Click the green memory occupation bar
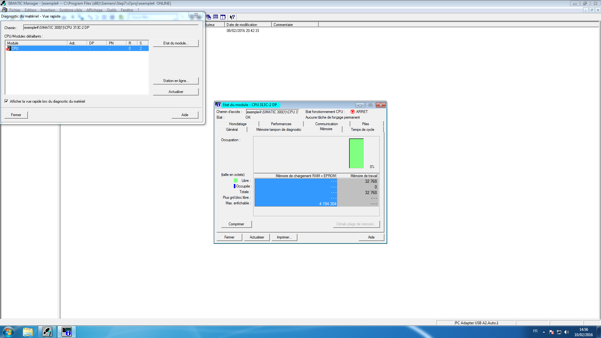The image size is (601, 338). tap(356, 153)
